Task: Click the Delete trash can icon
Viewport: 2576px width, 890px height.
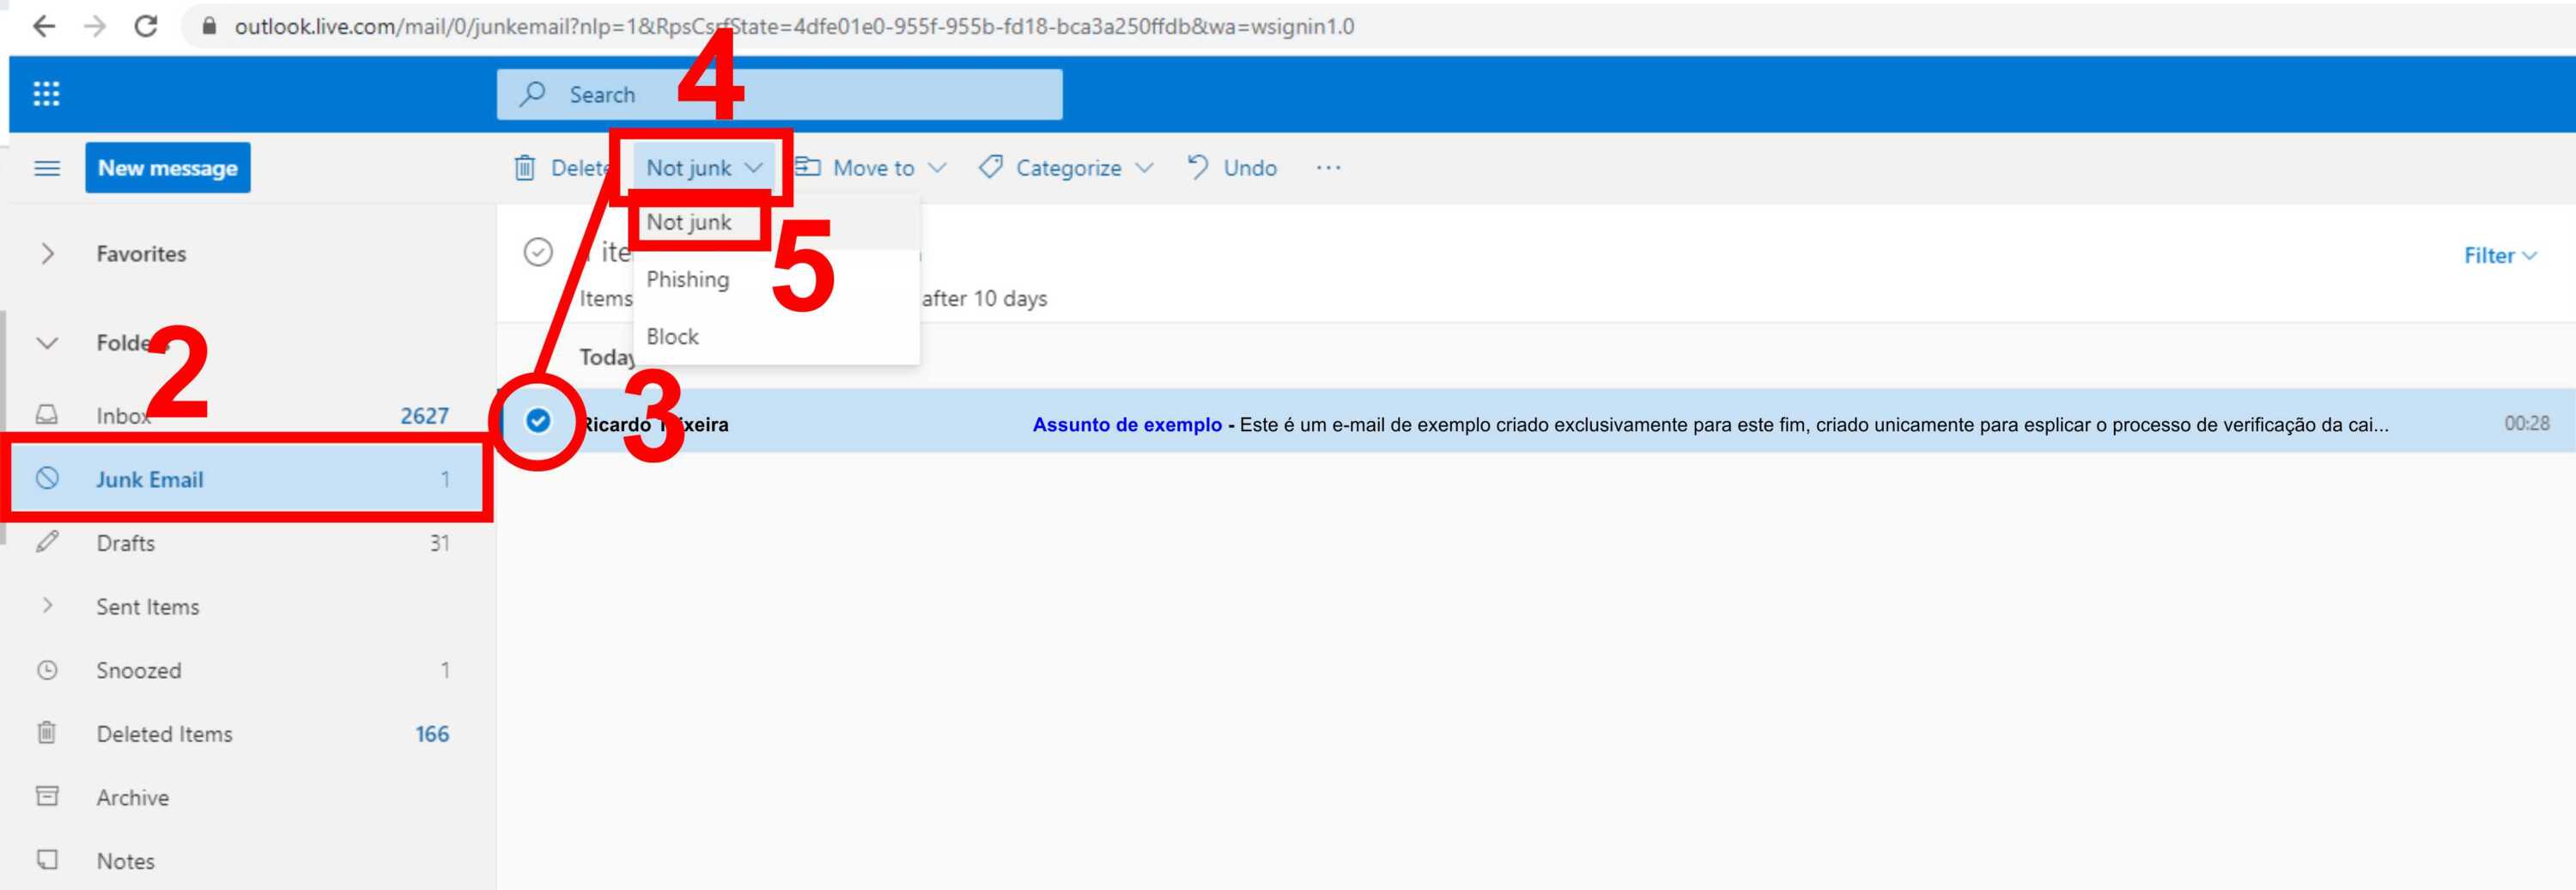Action: (525, 168)
